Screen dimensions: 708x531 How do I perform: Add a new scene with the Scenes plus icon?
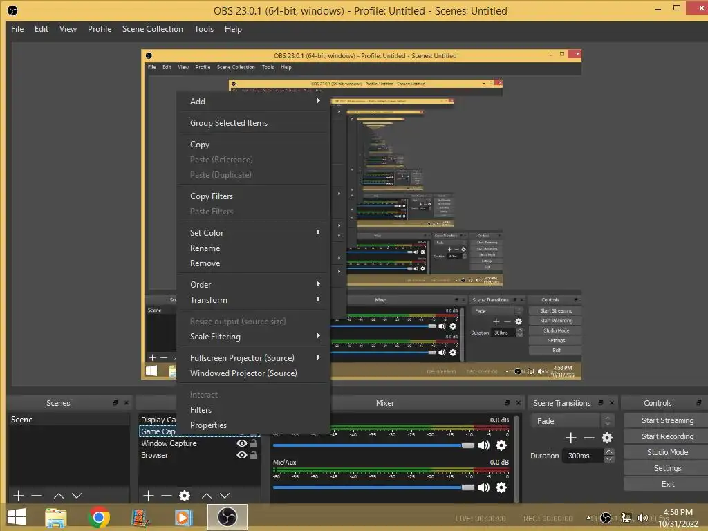[x=19, y=496]
